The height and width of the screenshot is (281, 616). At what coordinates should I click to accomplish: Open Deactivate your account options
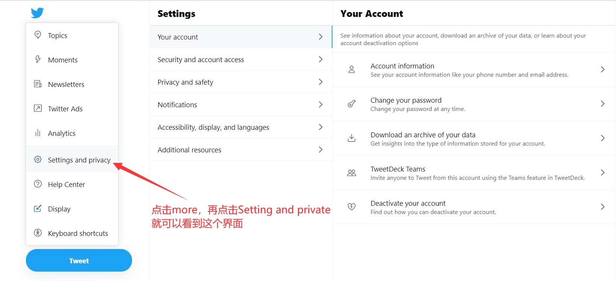474,207
